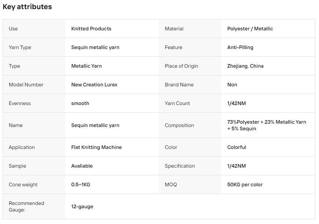Select the Specification 1/42NM value

click(236, 166)
